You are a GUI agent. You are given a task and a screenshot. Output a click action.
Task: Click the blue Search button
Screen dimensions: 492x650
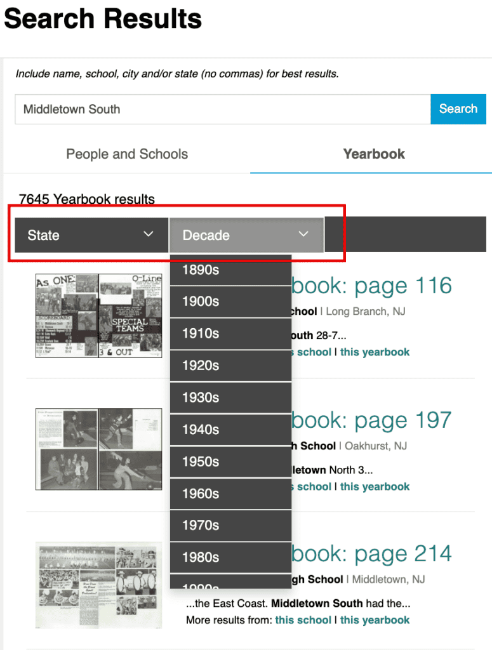(458, 109)
